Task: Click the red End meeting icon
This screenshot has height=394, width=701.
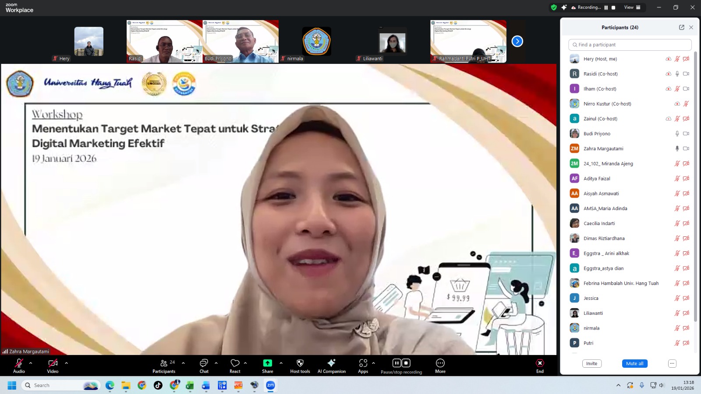Action: [x=540, y=363]
